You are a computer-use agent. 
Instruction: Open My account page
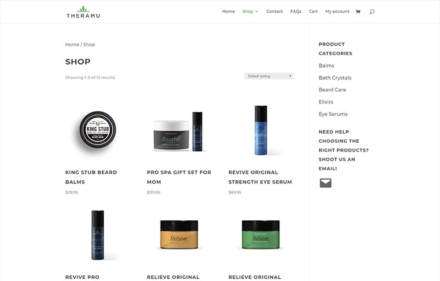coord(337,12)
